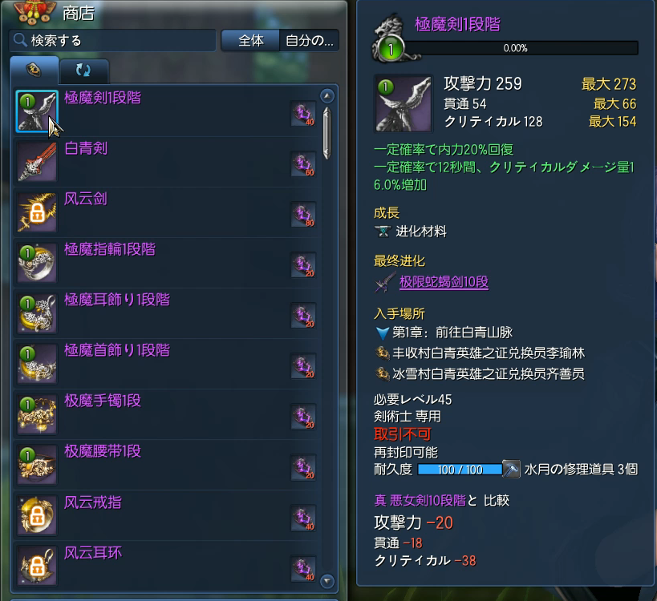Switch to the 自分の... filter
The width and height of the screenshot is (657, 601).
[x=309, y=41]
